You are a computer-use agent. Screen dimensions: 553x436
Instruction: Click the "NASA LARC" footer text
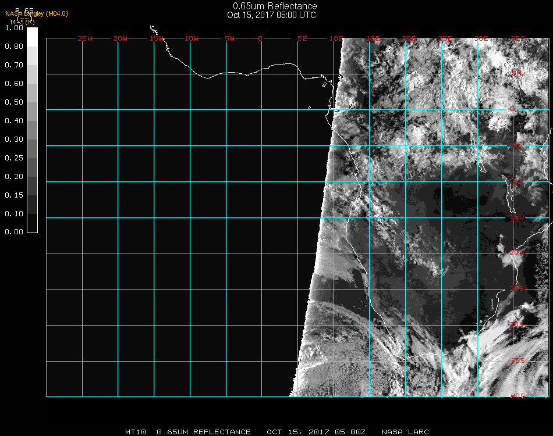coord(405,432)
